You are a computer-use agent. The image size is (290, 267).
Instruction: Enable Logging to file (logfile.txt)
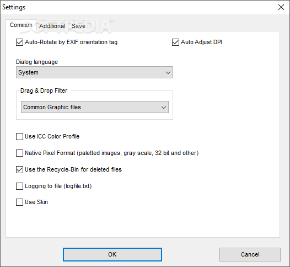19,186
